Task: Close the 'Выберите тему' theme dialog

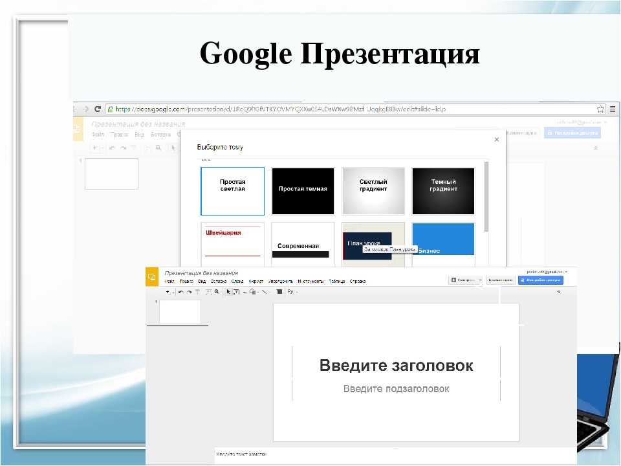Action: (x=497, y=139)
